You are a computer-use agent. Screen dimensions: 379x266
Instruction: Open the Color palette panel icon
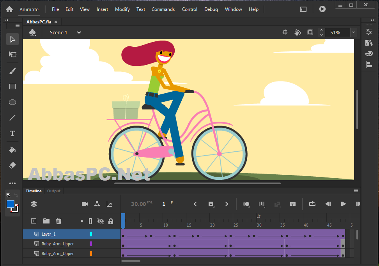[x=369, y=53]
